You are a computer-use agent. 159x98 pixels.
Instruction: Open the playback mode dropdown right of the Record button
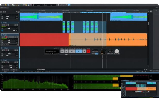point(95,50)
